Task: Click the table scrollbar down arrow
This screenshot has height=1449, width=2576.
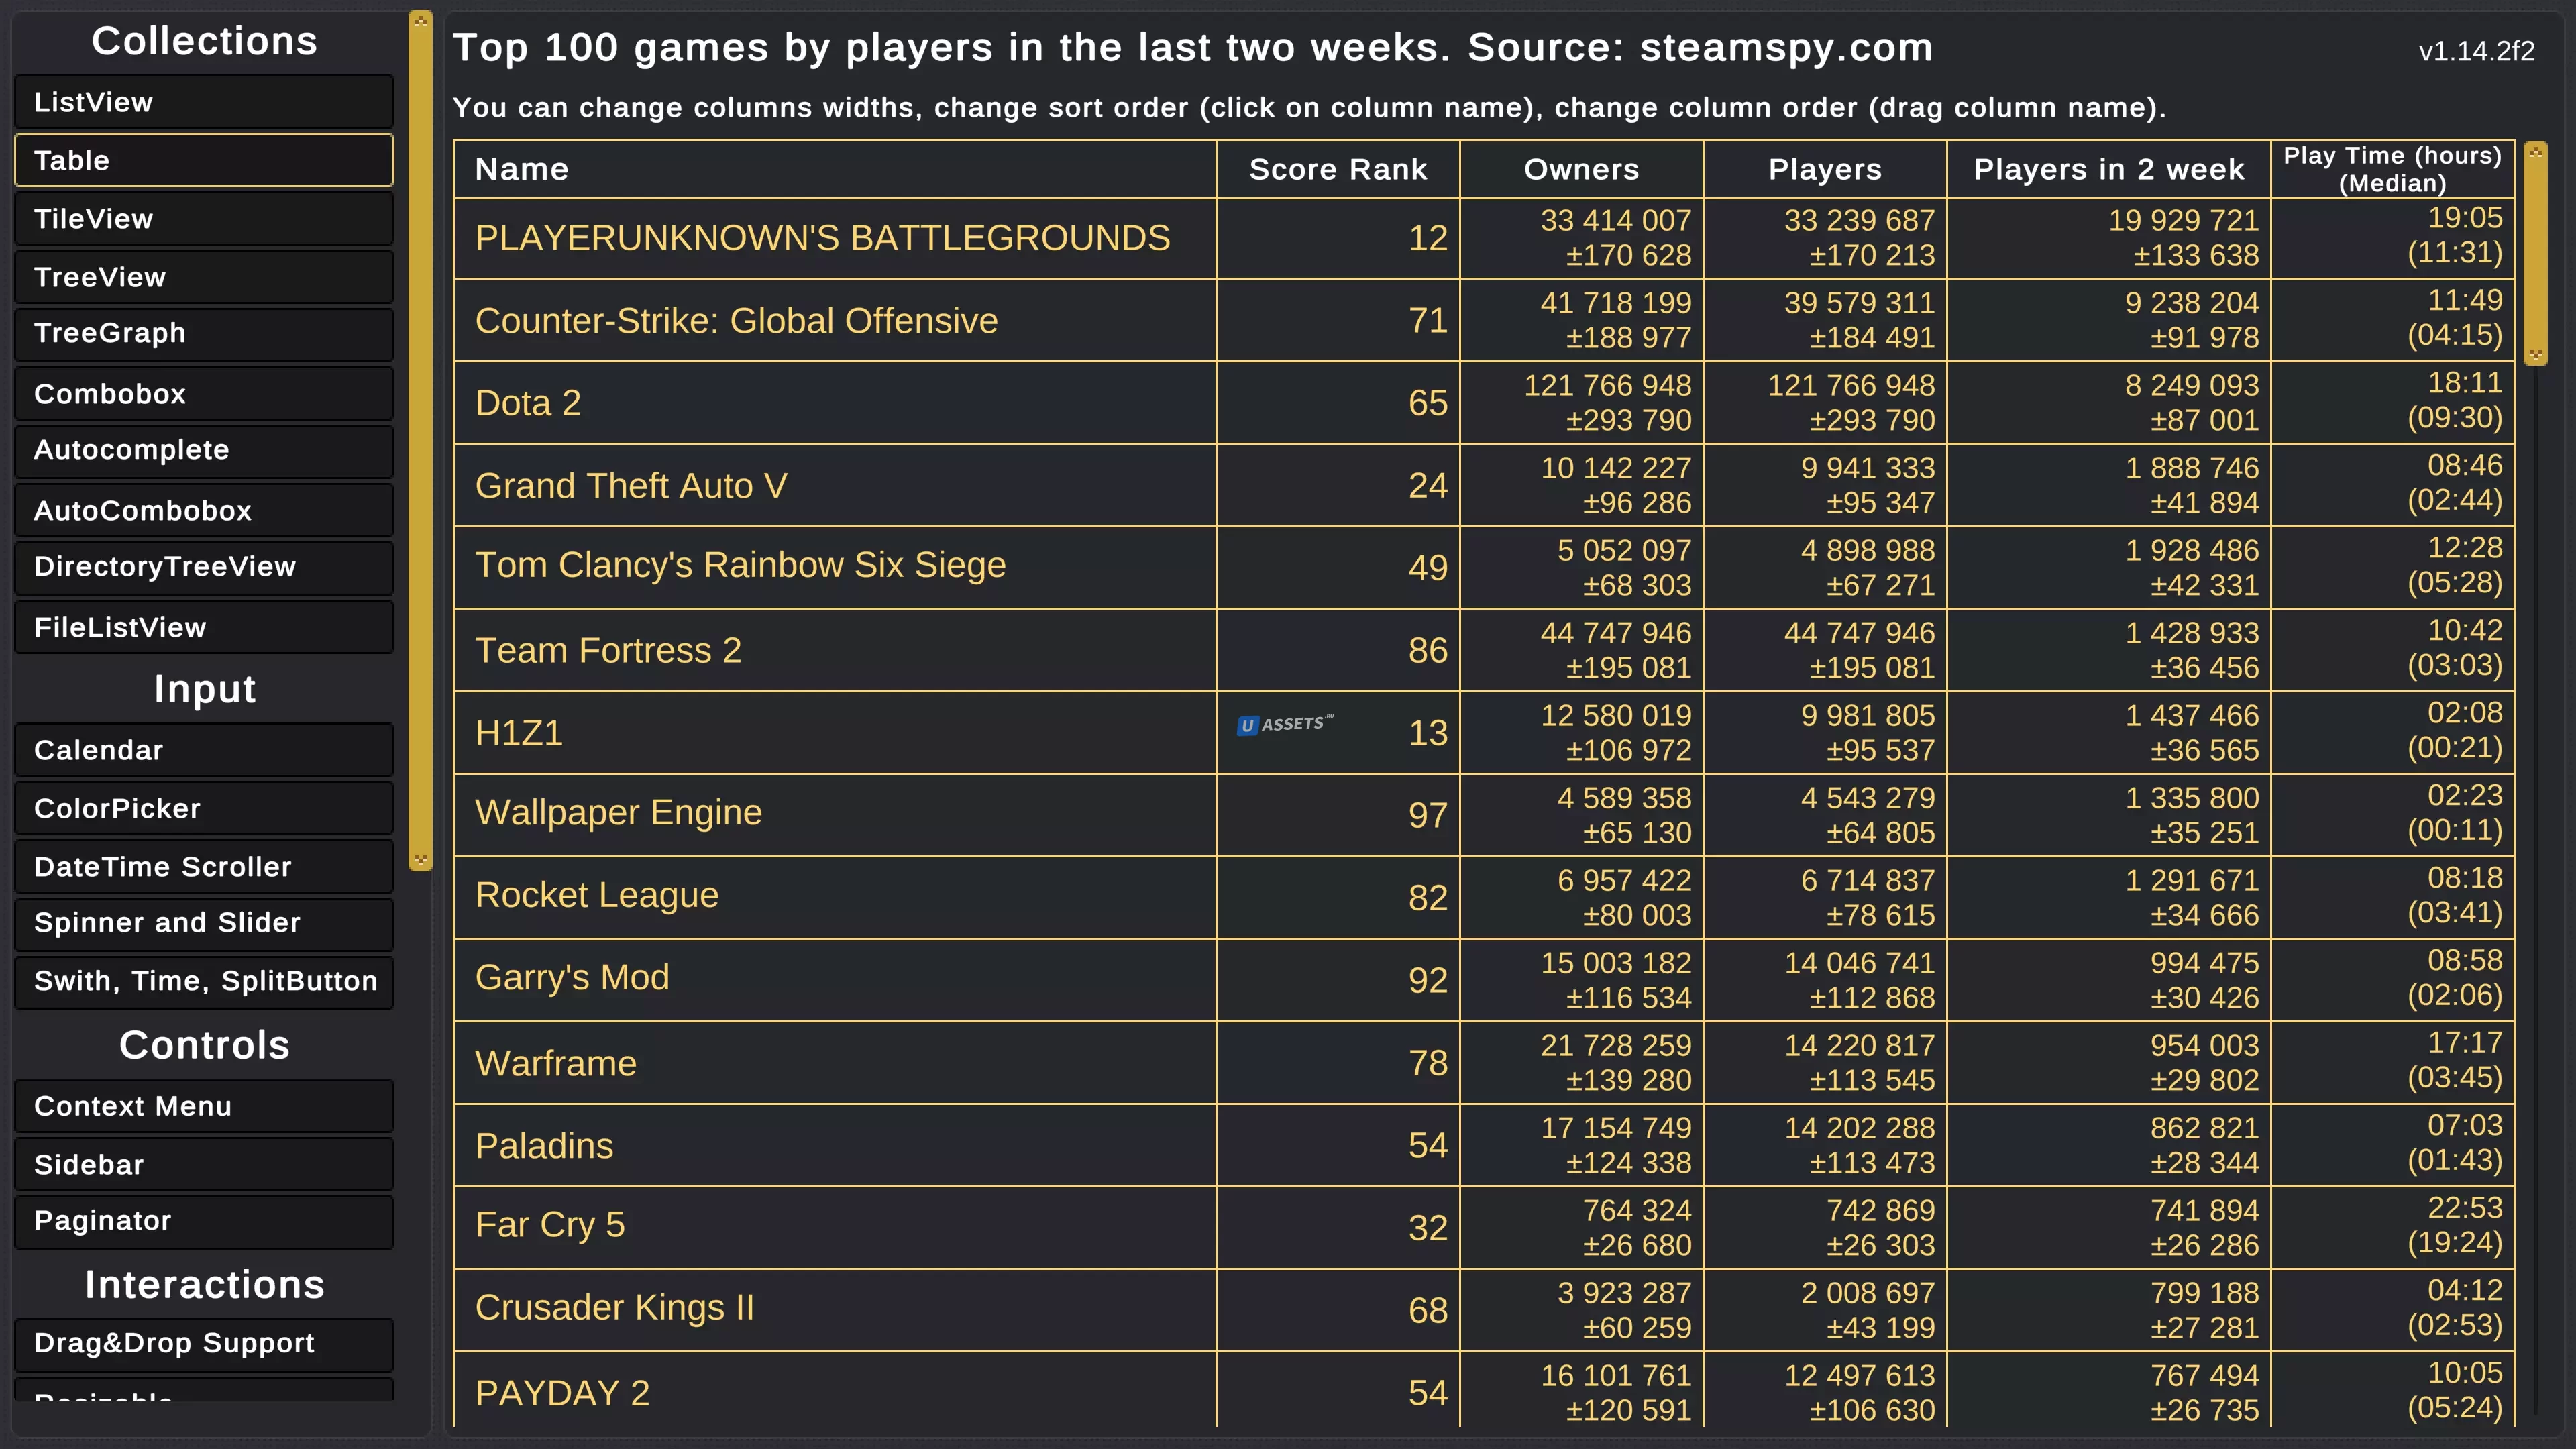Action: point(2534,354)
